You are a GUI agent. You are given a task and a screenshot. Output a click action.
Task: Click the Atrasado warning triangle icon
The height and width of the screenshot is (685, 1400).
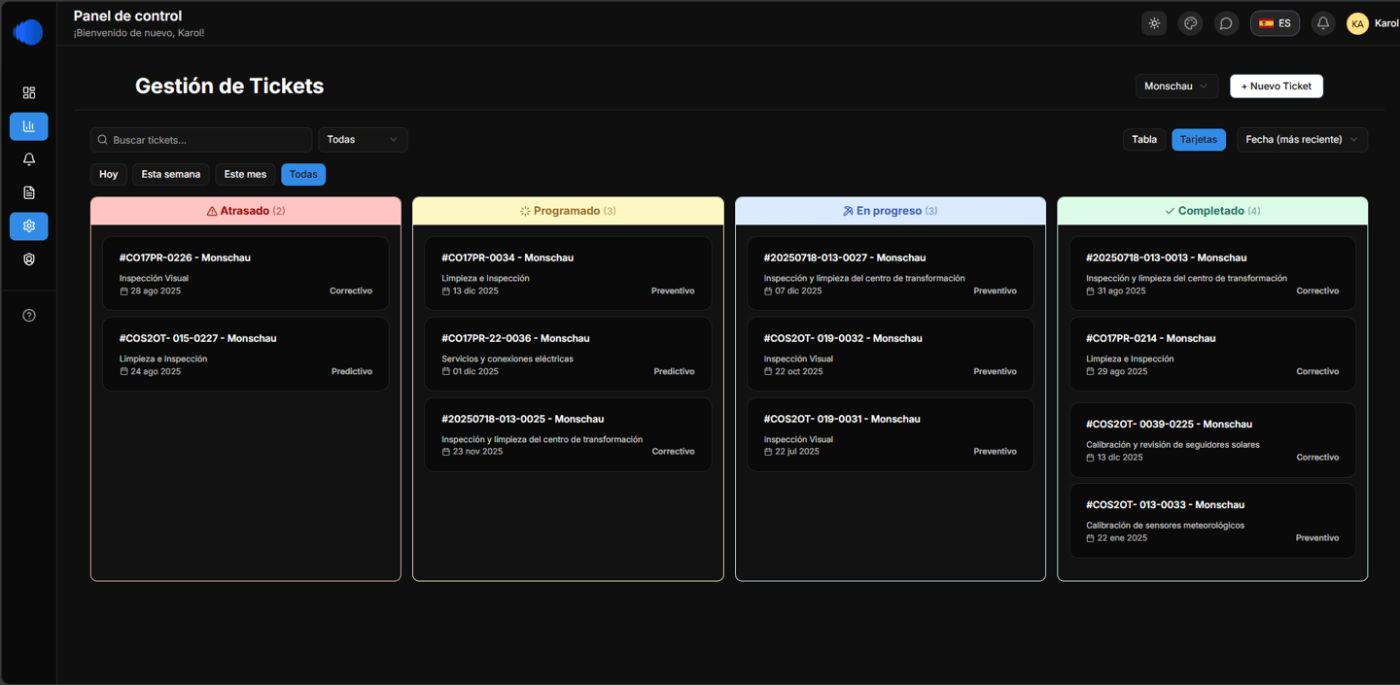pos(212,211)
